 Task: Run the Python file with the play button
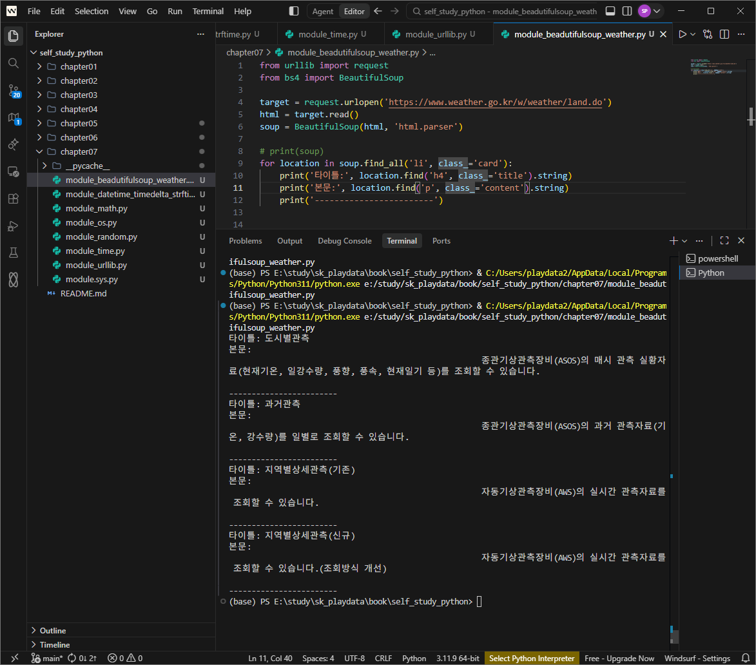tap(683, 34)
